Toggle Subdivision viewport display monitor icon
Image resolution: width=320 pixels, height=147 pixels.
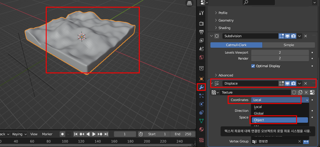[x=287, y=36]
